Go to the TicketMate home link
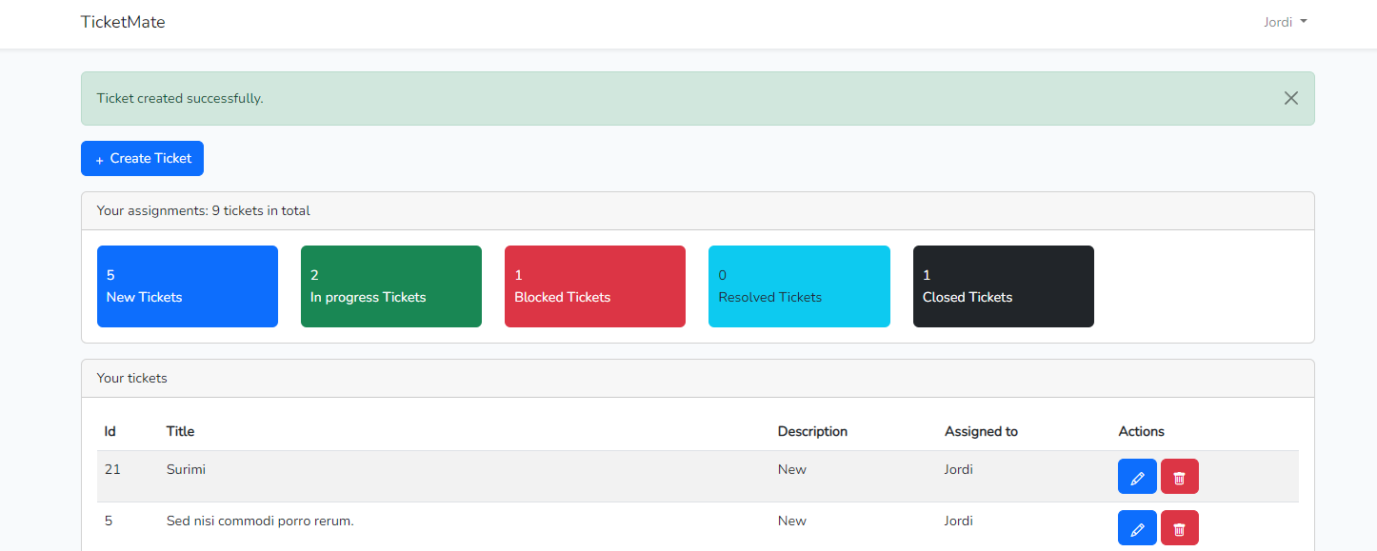1377x551 pixels. [123, 21]
